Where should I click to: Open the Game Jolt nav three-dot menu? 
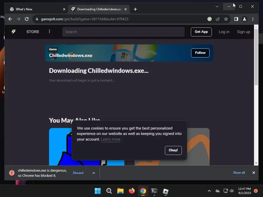pyautogui.click(x=49, y=32)
